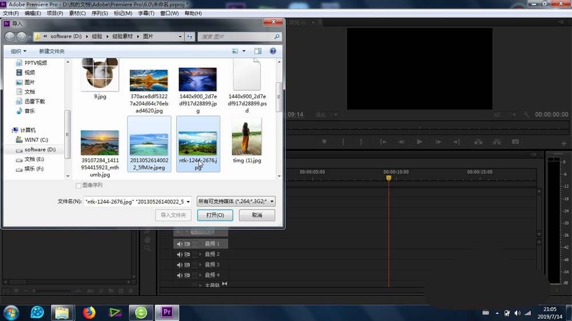Click the Add Marker icon in monitor
The width and height of the screenshot is (572, 321).
[324, 142]
